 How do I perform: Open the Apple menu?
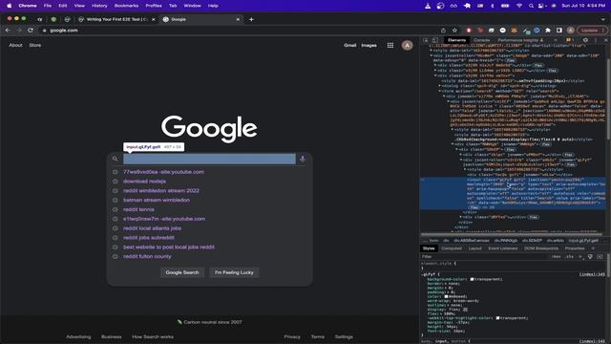[9, 6]
